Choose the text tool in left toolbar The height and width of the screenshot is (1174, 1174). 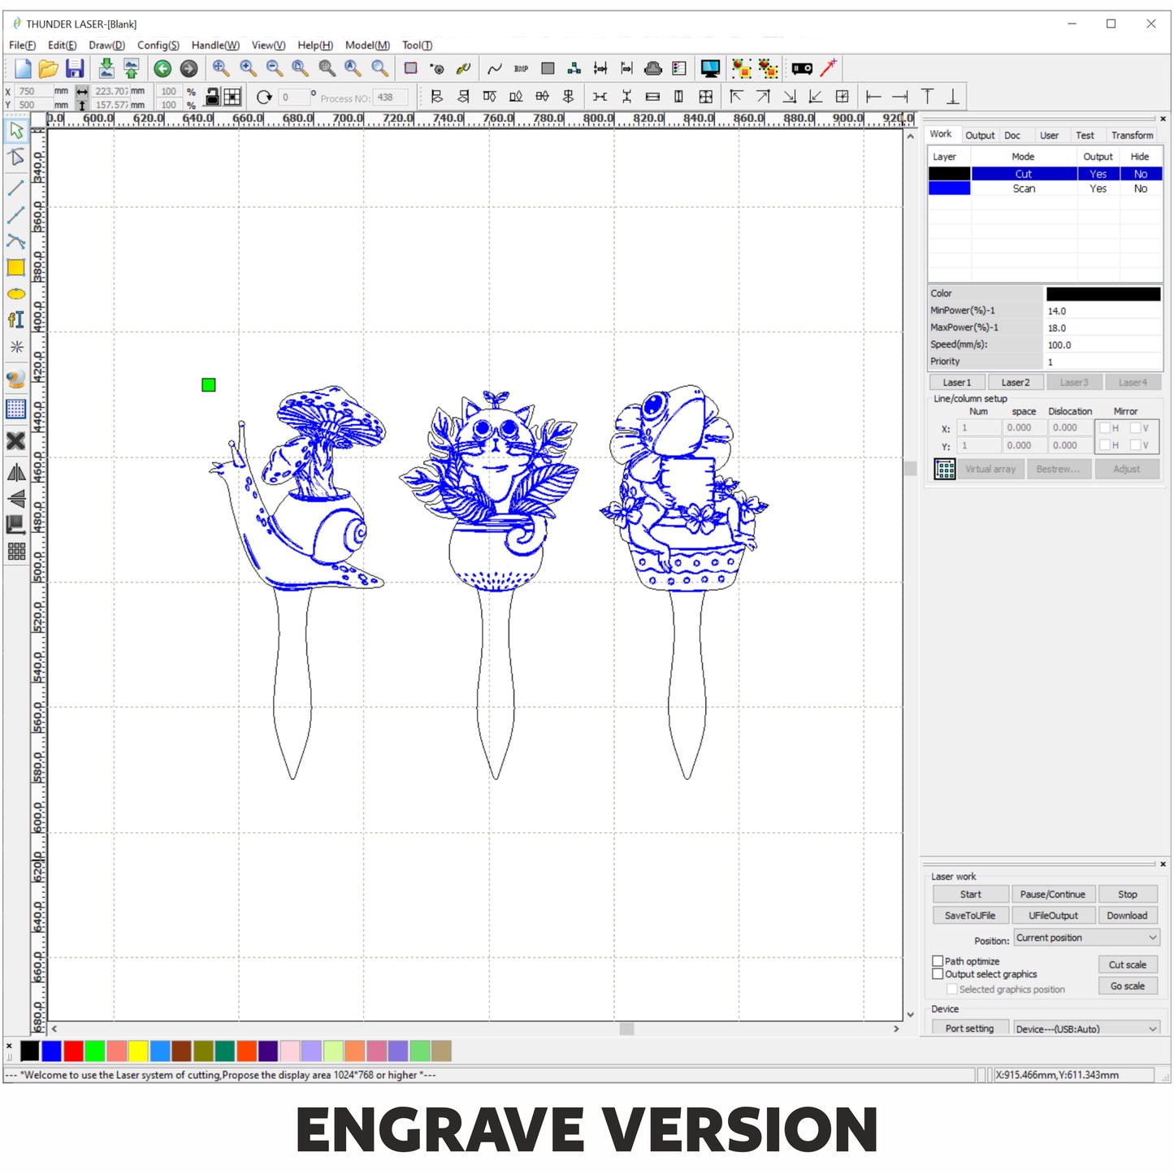click(15, 320)
